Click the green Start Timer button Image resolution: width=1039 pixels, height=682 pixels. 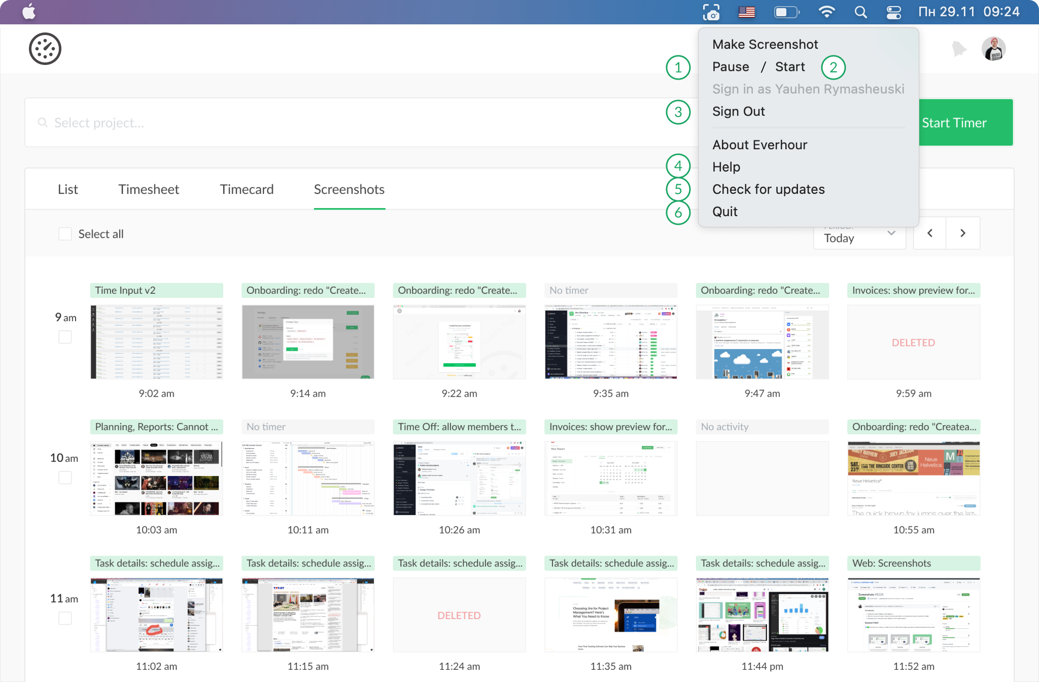coord(965,123)
